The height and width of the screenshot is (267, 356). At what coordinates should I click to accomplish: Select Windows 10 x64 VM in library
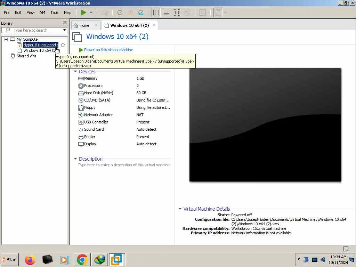[x=39, y=50]
